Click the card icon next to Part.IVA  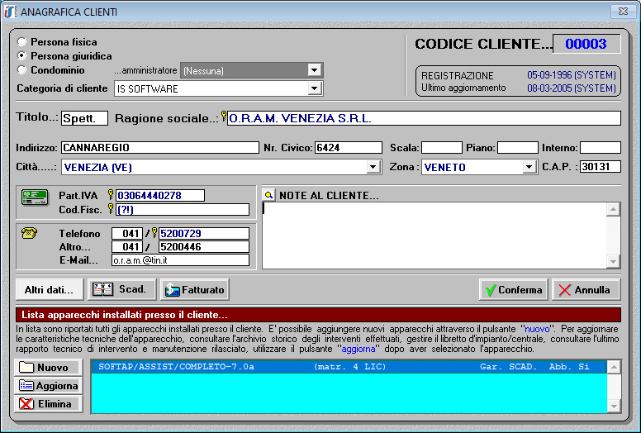34,198
